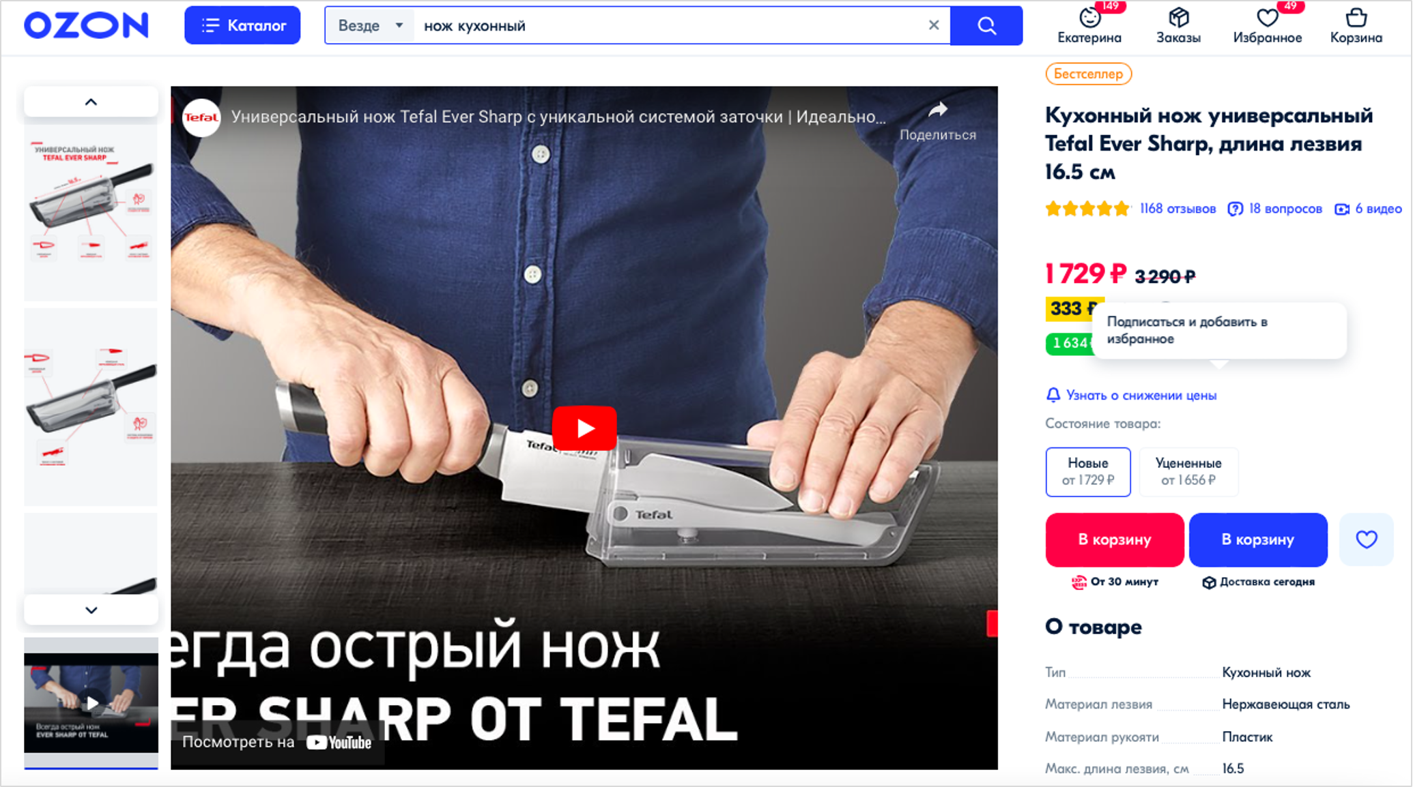Open the 1168 отзывов link
The width and height of the screenshot is (1413, 787).
1177,209
